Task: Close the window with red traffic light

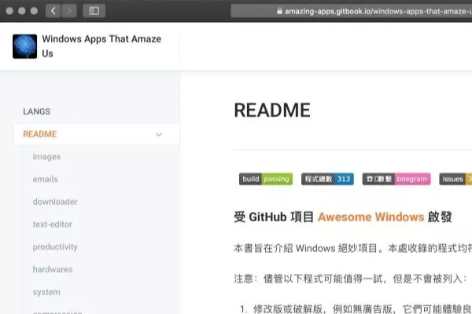Action: pos(9,11)
